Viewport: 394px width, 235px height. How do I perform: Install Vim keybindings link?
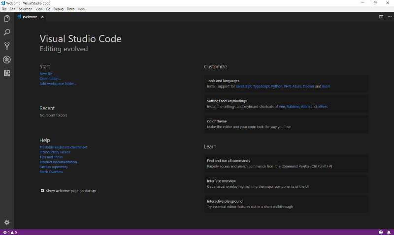click(282, 107)
